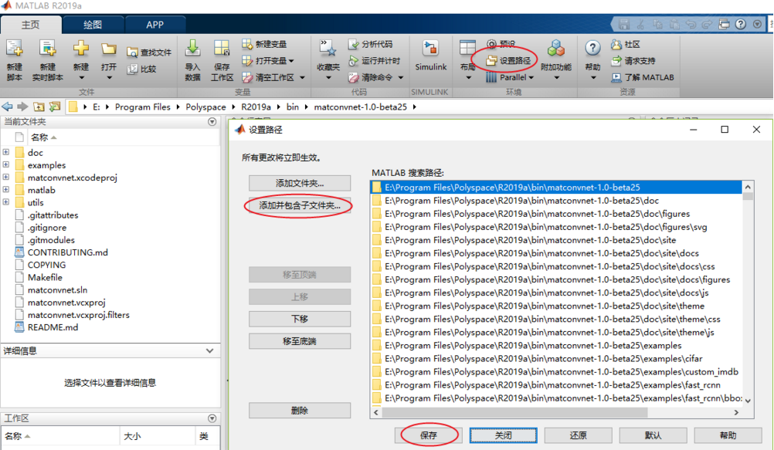
Task: Click the up-one-level folder icon
Action: [39, 107]
